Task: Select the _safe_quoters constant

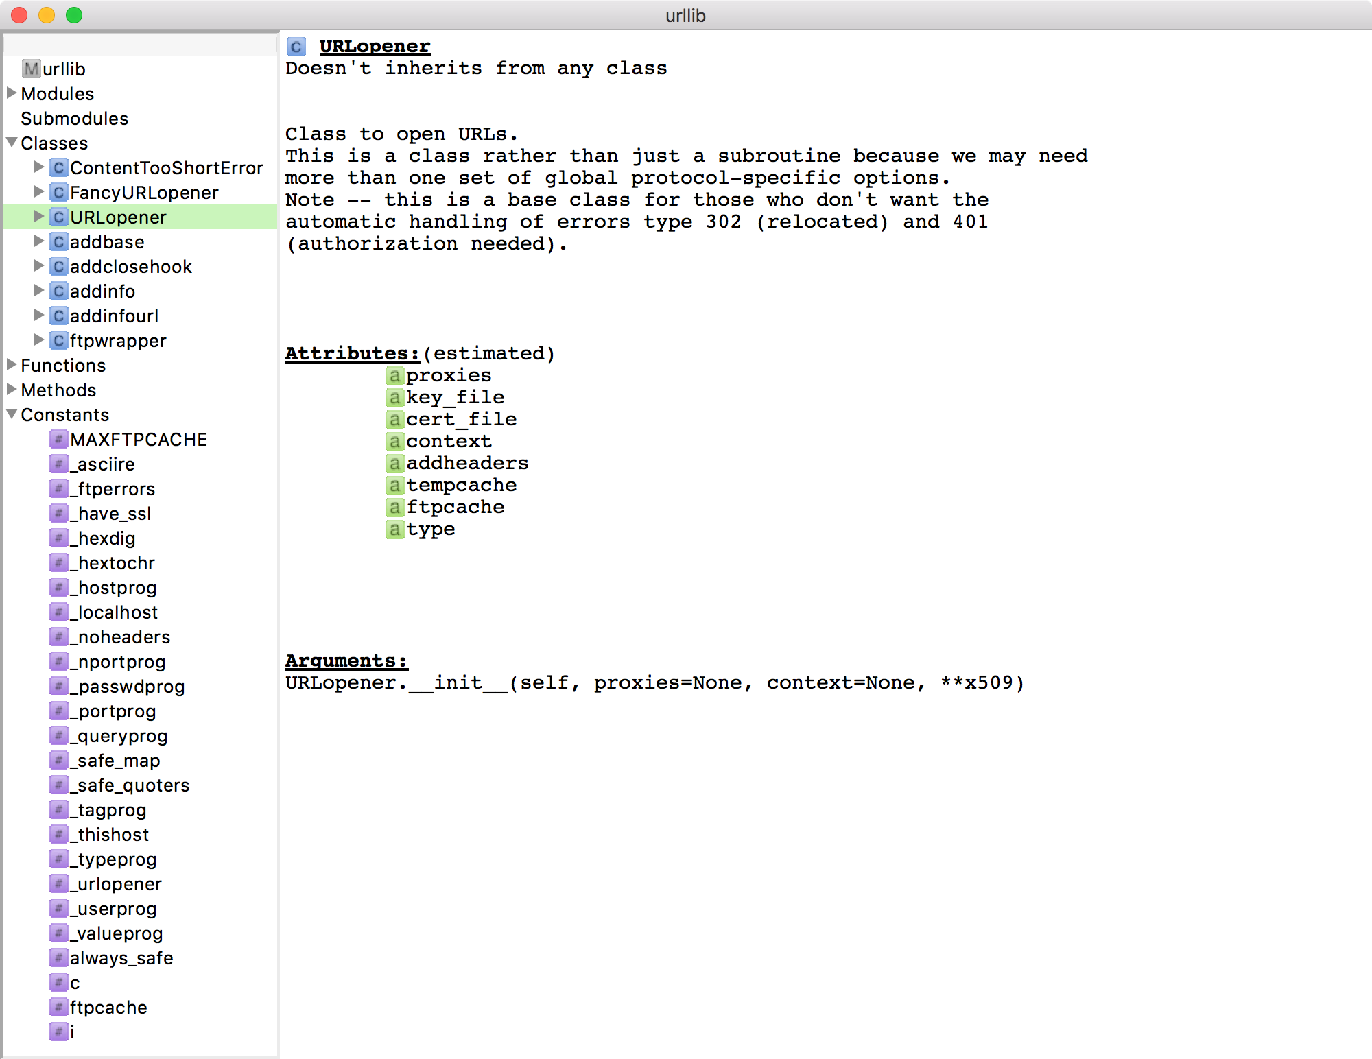Action: point(130,785)
